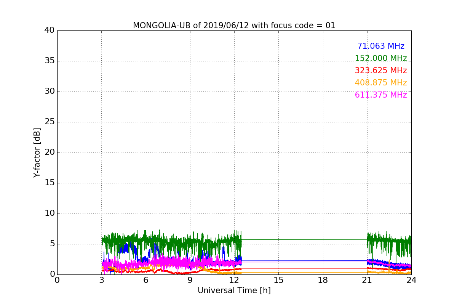Click the y-axis tick label 10
Image resolution: width=457 pixels, height=305 pixels.
pos(50,213)
